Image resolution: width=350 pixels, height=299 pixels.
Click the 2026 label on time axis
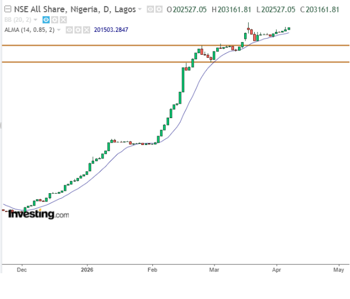(87, 269)
